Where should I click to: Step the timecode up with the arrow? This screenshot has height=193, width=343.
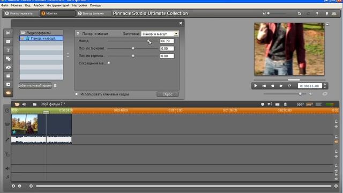click(x=325, y=84)
